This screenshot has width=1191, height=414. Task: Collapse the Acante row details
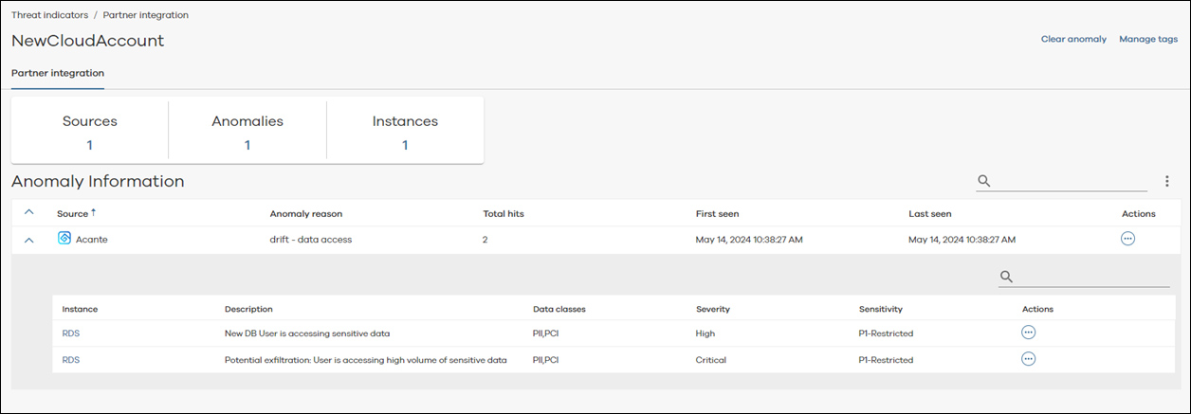28,240
